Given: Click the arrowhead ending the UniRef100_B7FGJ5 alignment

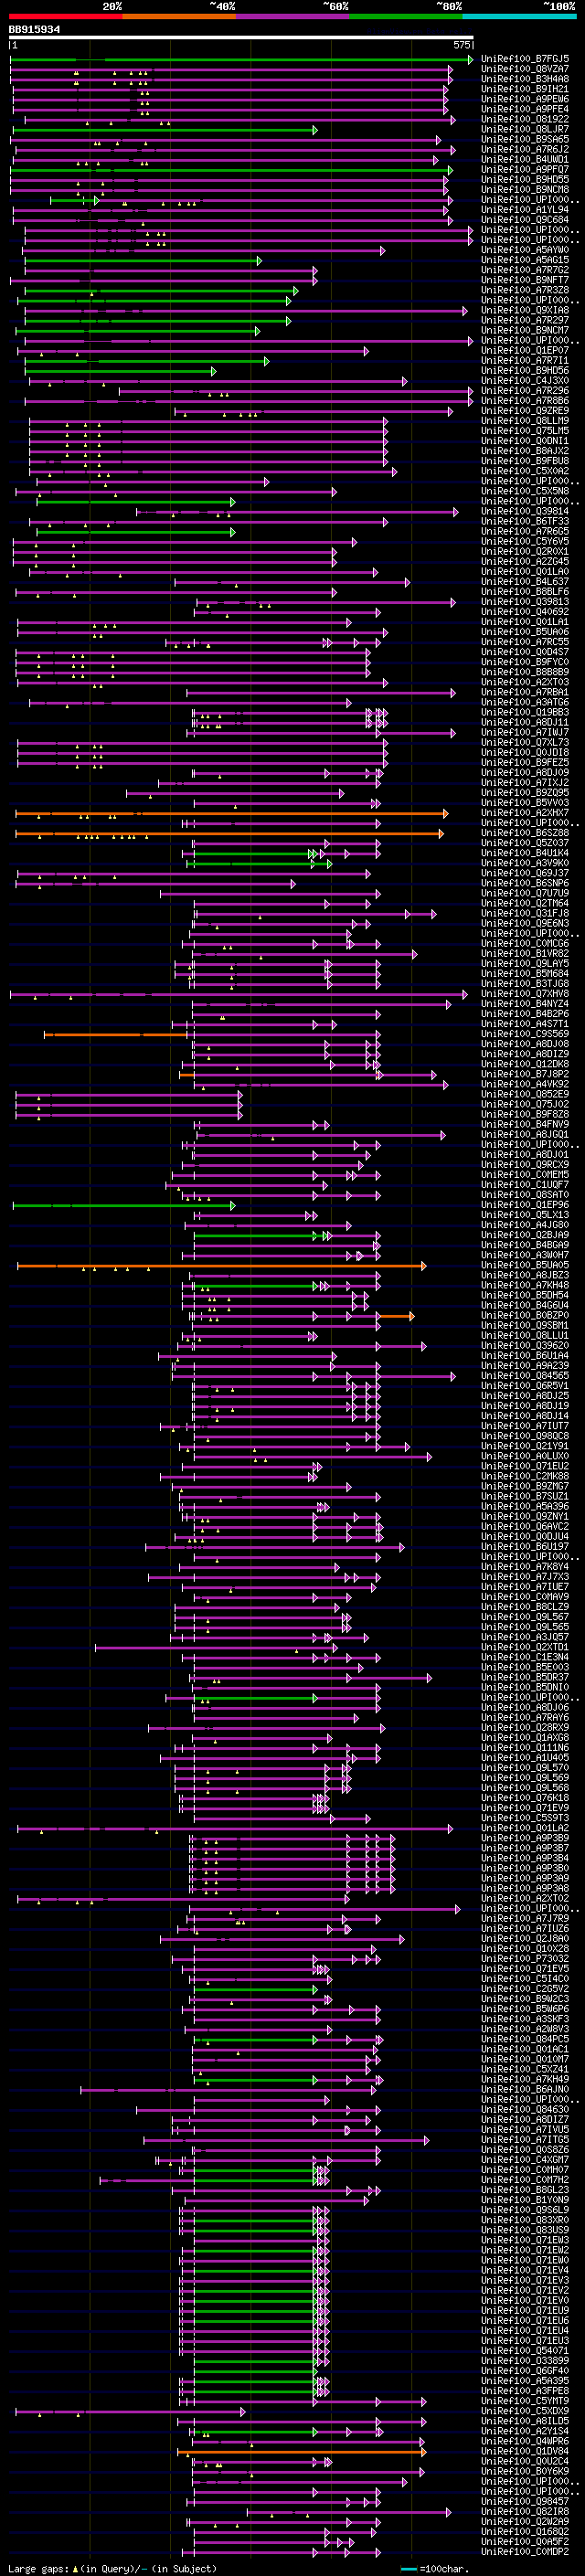Looking at the screenshot, I should point(471,60).
